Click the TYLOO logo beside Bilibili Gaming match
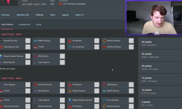Screen dimensions: 182x109 35,47
